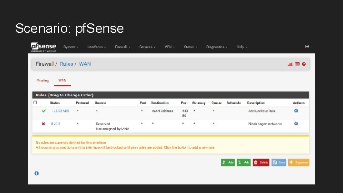Open the VPN dropdown menu
343x193 pixels.
tap(170, 47)
